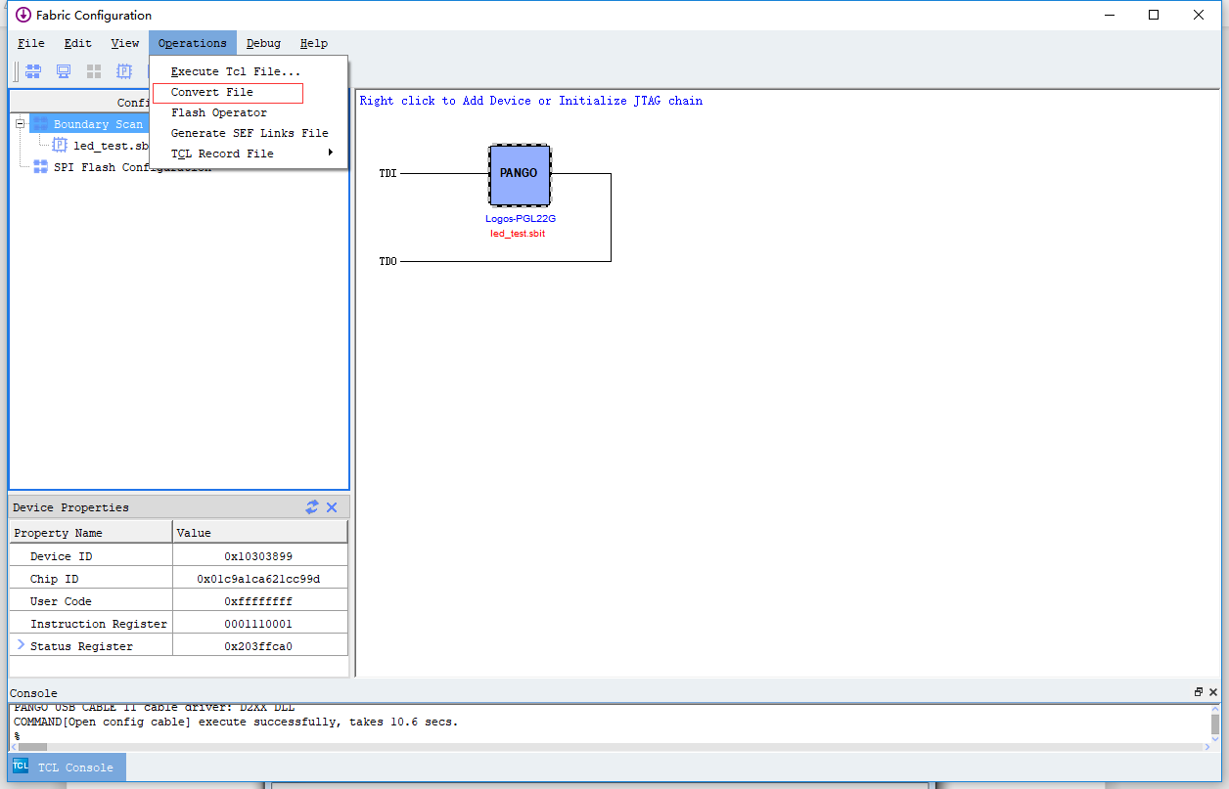Open the Debug menu
The width and height of the screenshot is (1229, 789).
click(x=263, y=43)
